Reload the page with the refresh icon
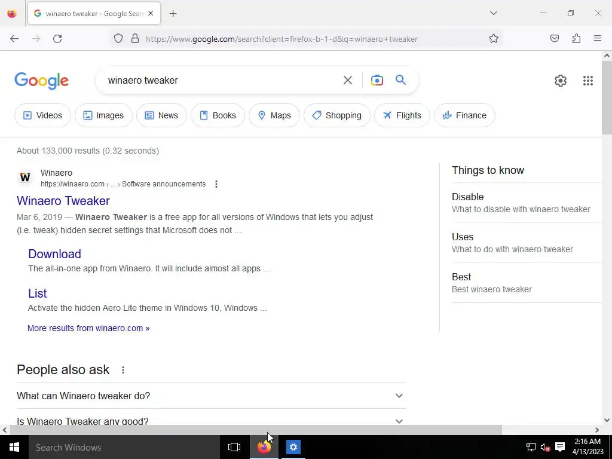612x459 pixels. point(57,39)
